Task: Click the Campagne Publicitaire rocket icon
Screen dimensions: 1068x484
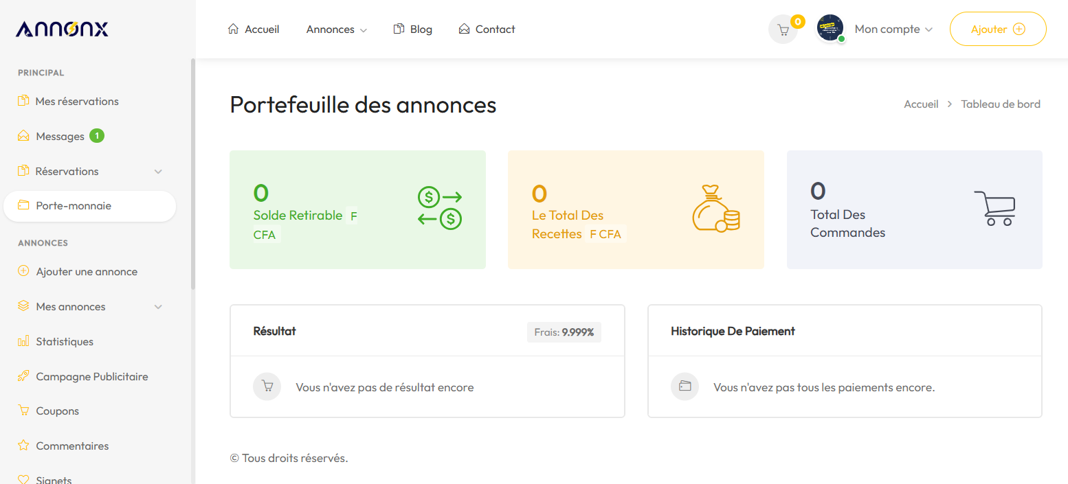Action: tap(23, 376)
